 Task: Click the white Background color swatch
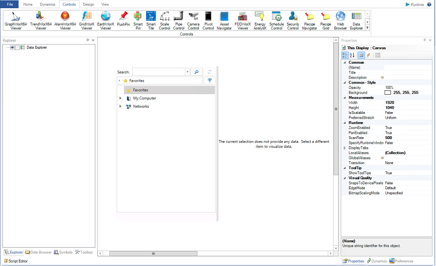point(388,92)
